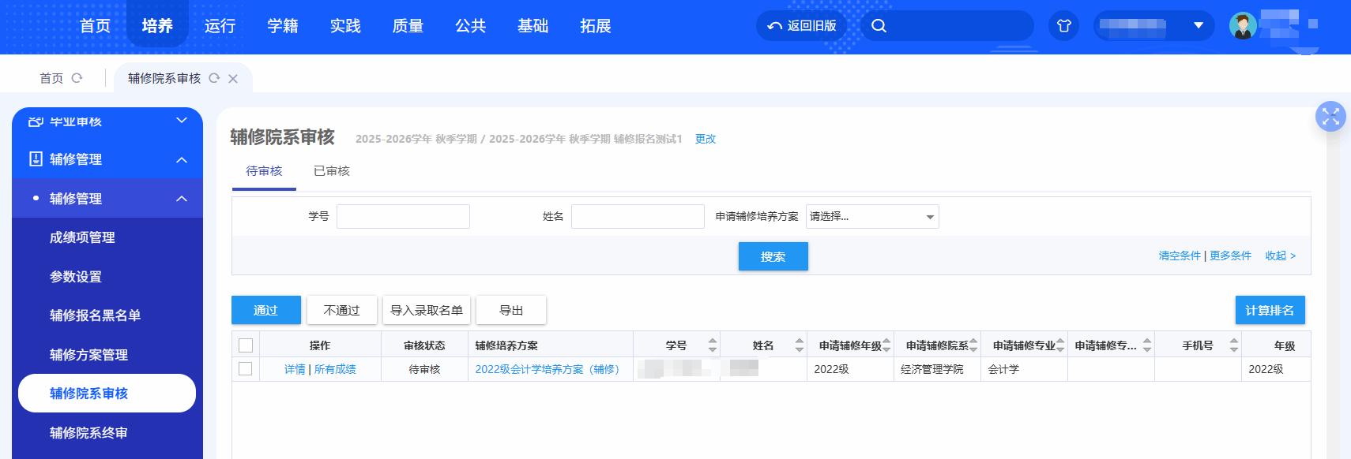Check the first row's checkbox
This screenshot has width=1351, height=459.
point(246,369)
